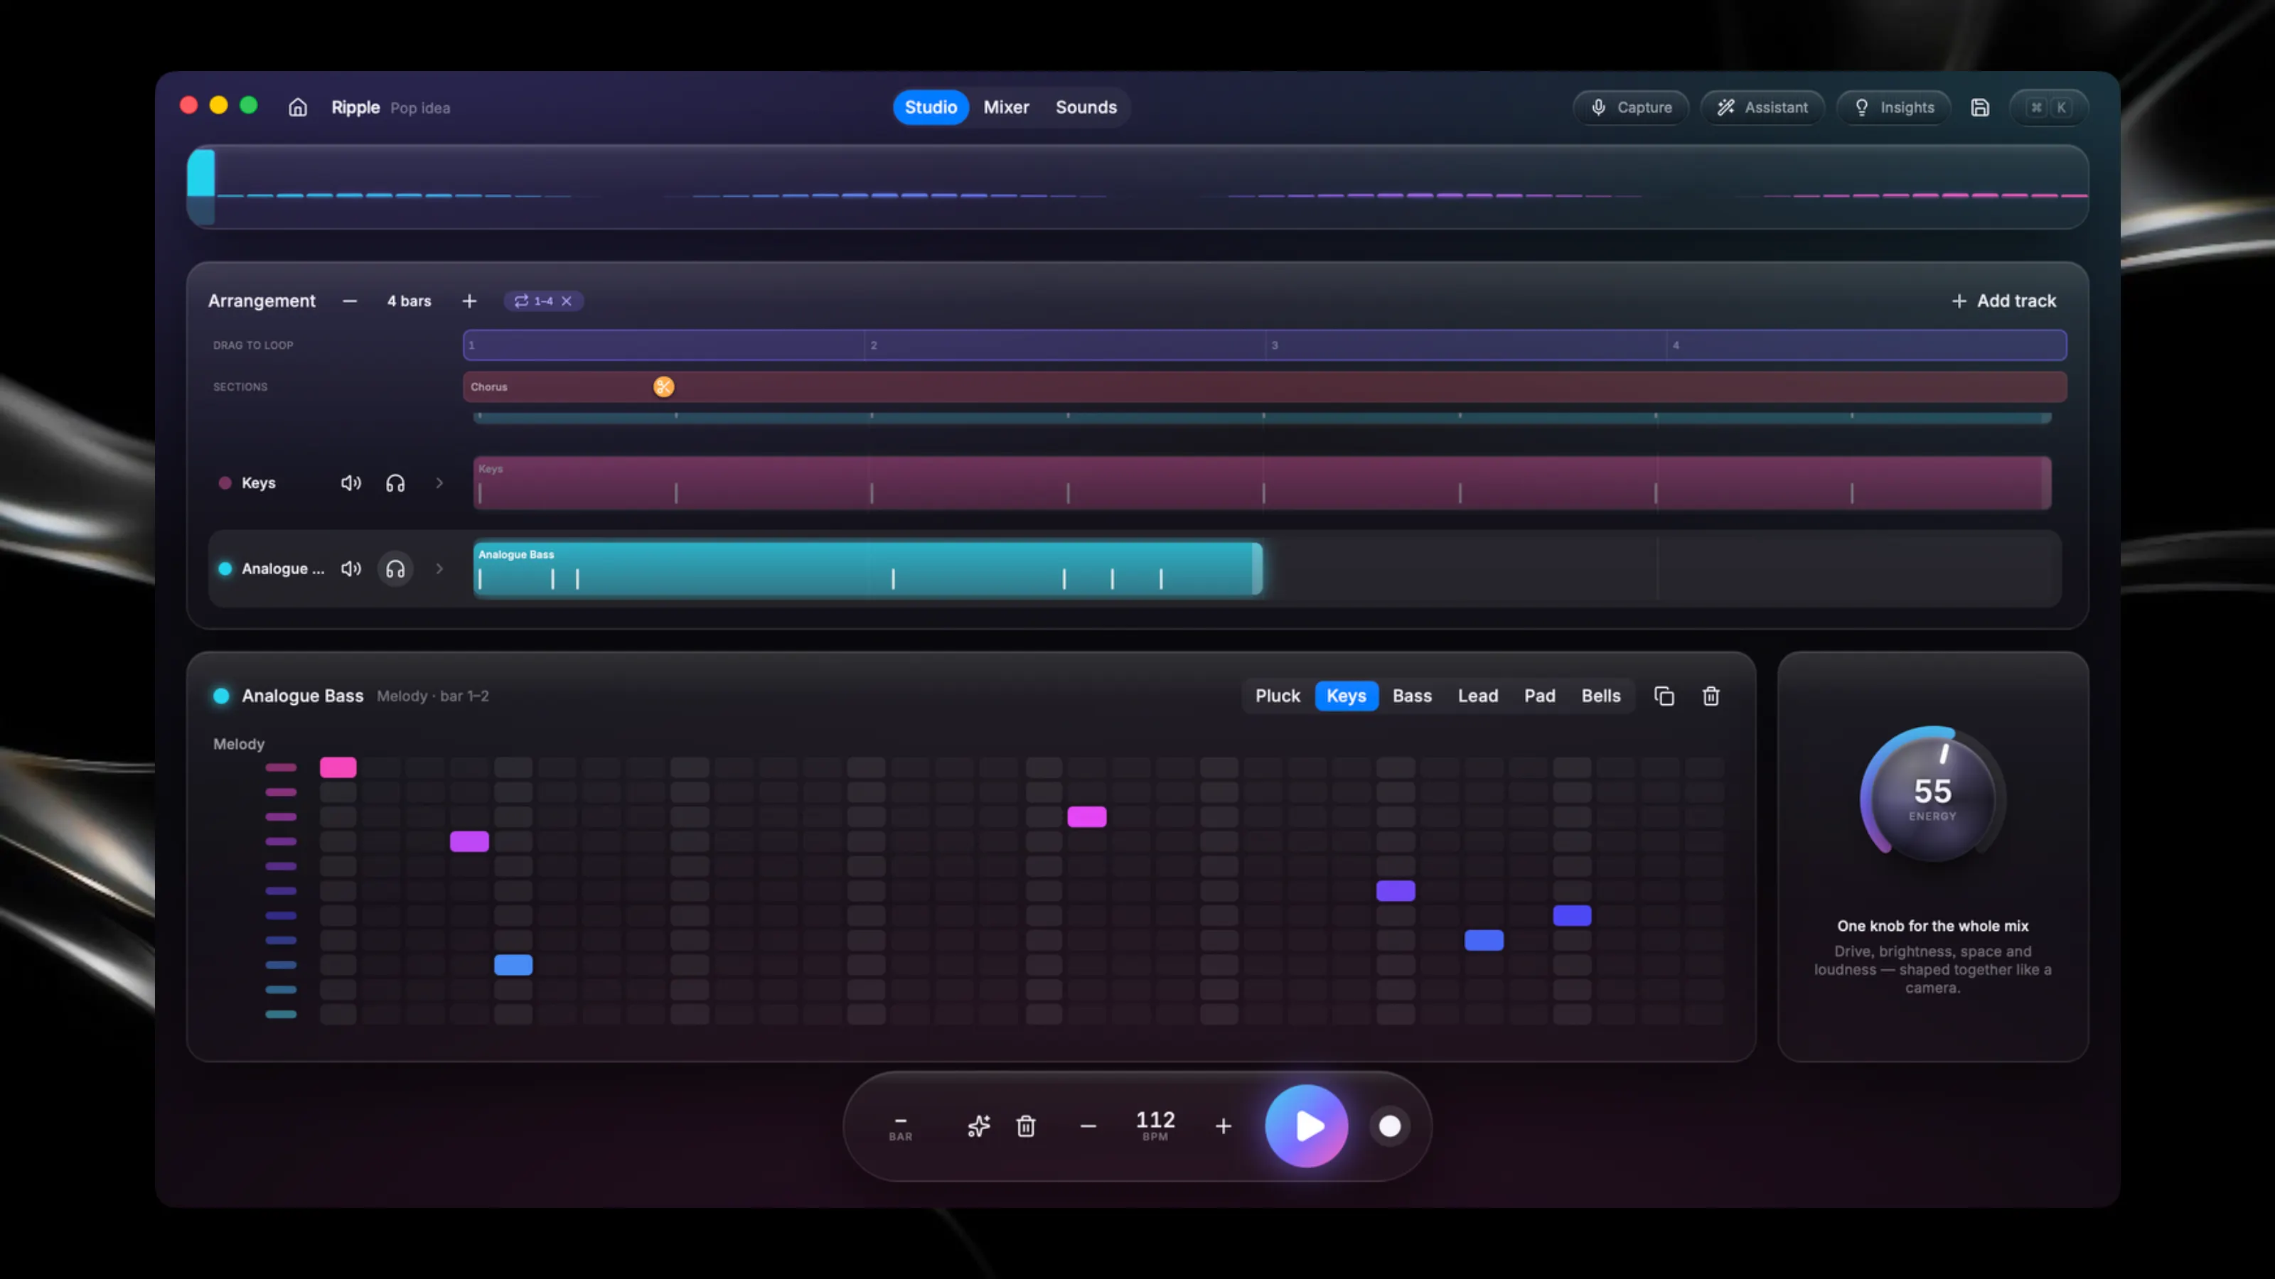Viewport: 2275px width, 1279px height.
Task: Remove the 1–4 loop chip
Action: tap(567, 301)
